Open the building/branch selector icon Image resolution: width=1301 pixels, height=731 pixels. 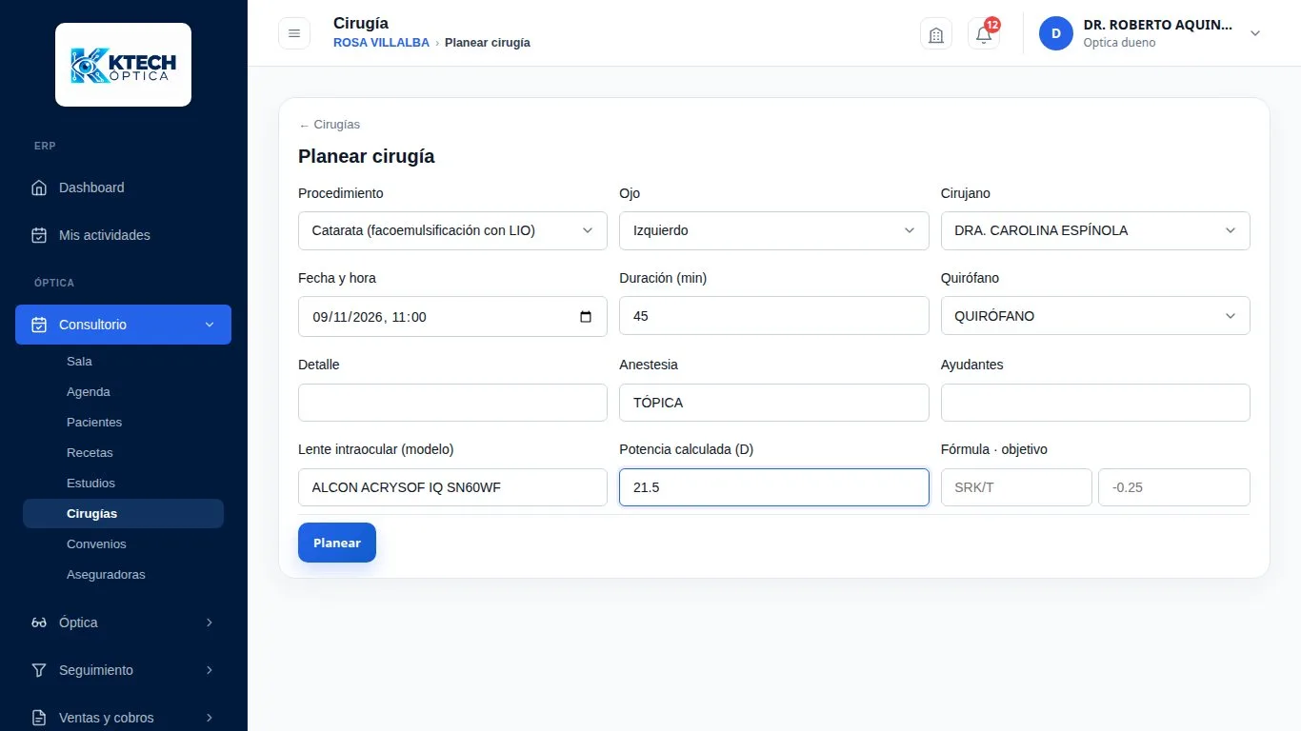936,34
